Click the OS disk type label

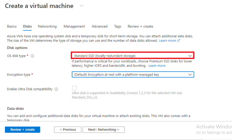[16, 56]
